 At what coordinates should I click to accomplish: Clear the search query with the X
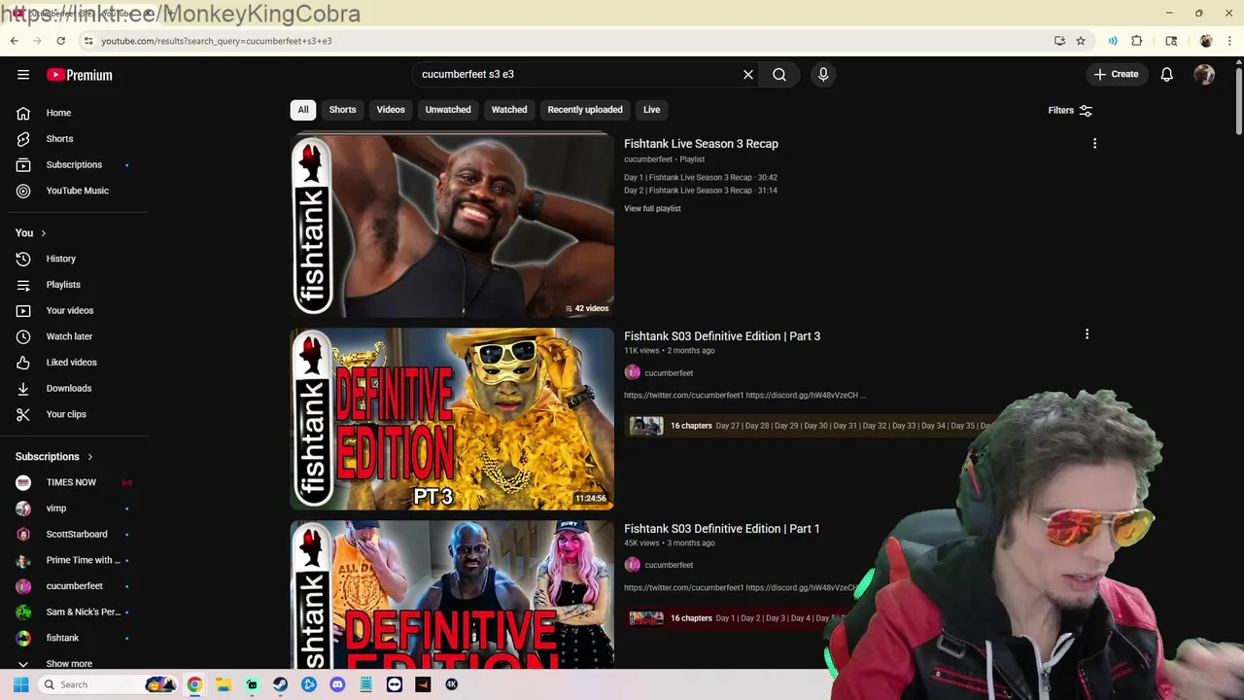pyautogui.click(x=748, y=74)
